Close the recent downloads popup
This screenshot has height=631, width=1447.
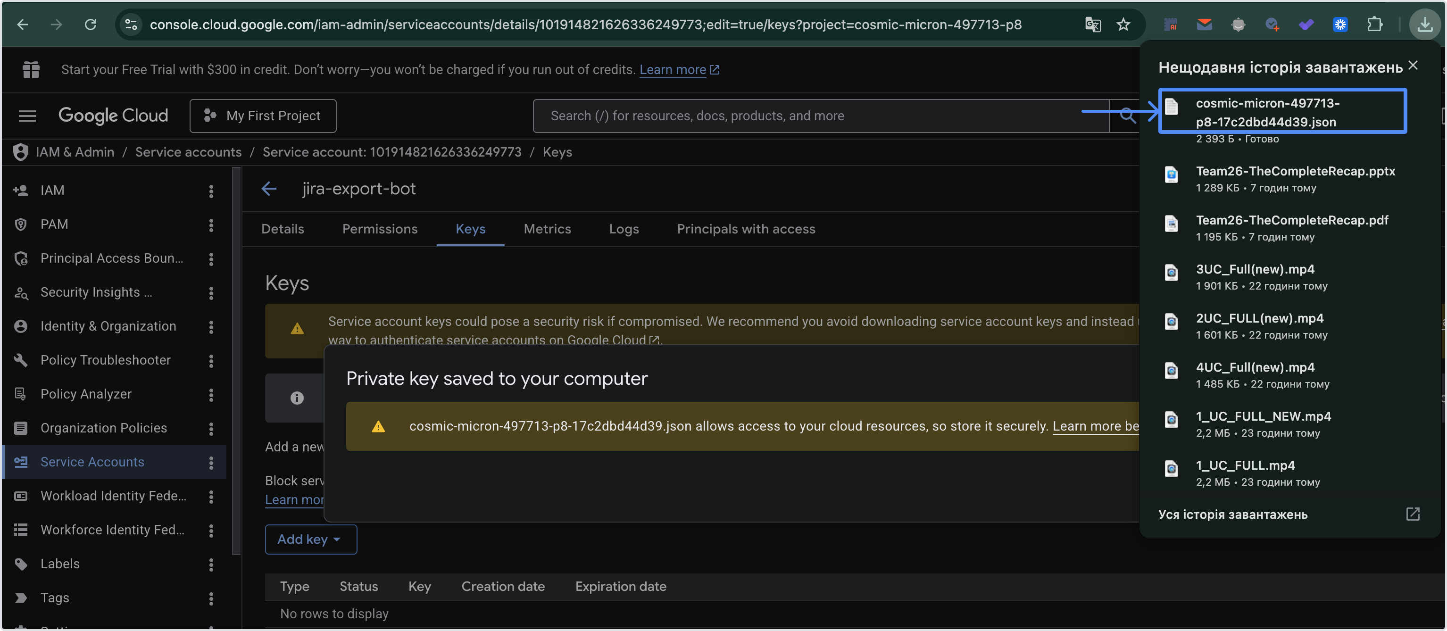pyautogui.click(x=1413, y=66)
